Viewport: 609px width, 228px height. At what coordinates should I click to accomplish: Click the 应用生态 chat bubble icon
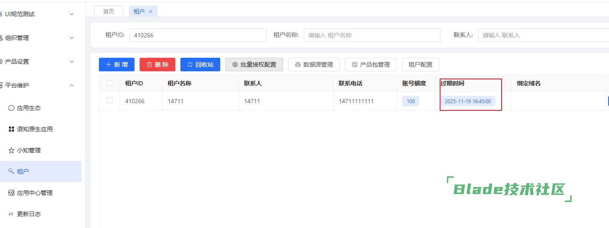11,108
